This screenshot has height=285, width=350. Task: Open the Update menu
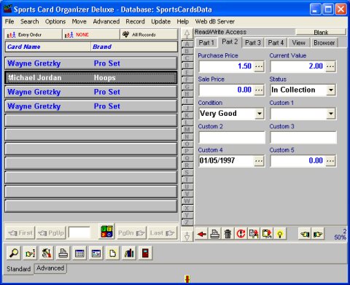160,21
